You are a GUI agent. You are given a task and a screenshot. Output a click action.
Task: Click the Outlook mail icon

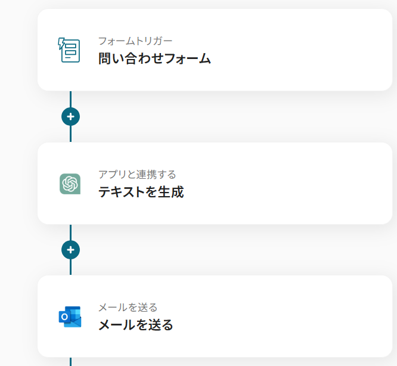click(70, 317)
